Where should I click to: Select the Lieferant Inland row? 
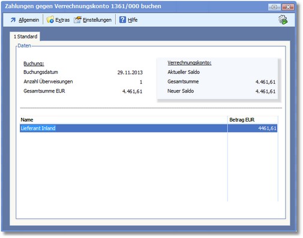pos(148,128)
